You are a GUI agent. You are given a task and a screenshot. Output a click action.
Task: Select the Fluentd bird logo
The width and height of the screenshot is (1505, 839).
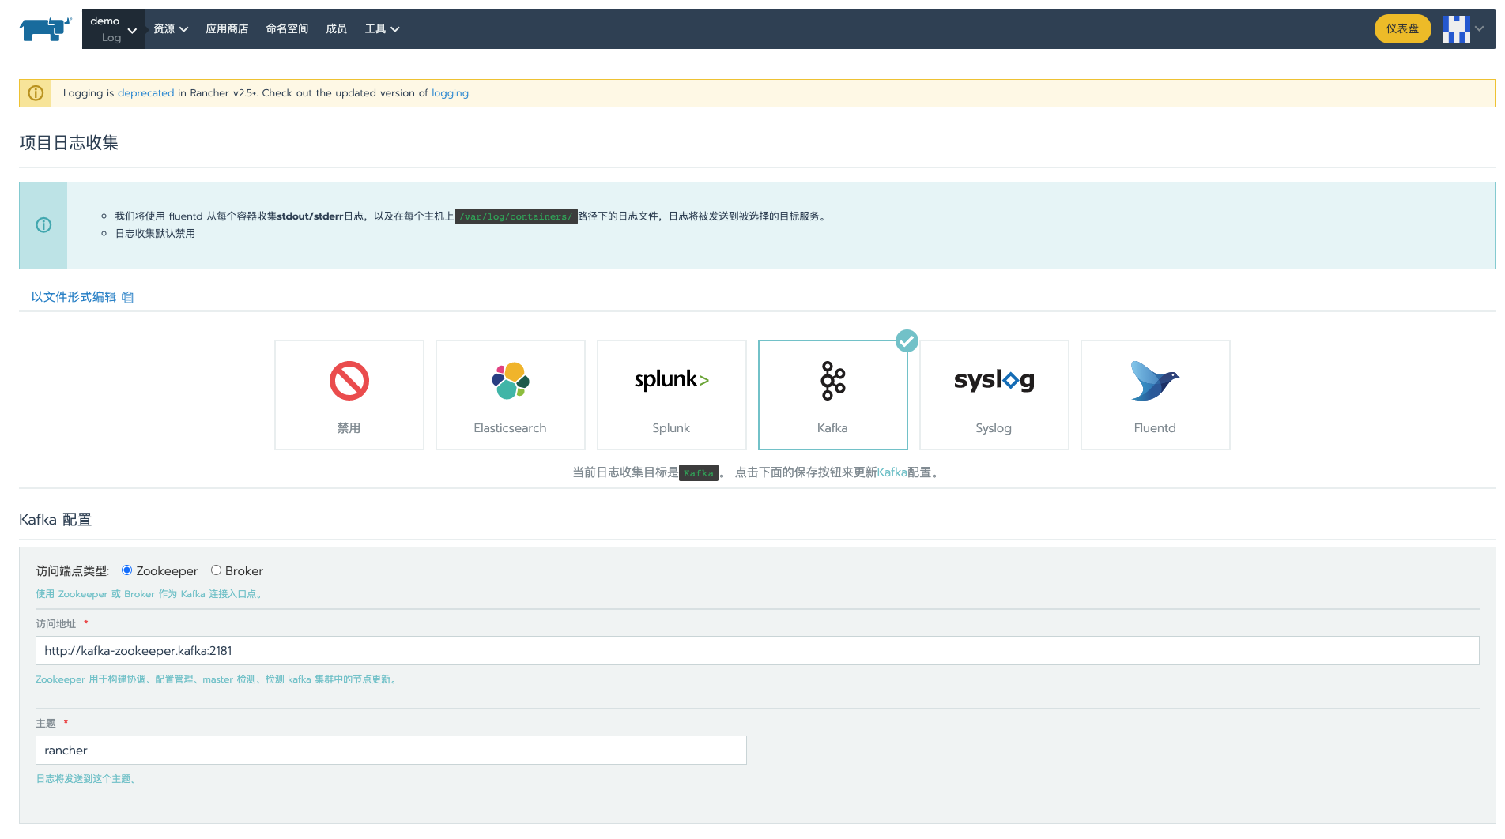point(1155,381)
